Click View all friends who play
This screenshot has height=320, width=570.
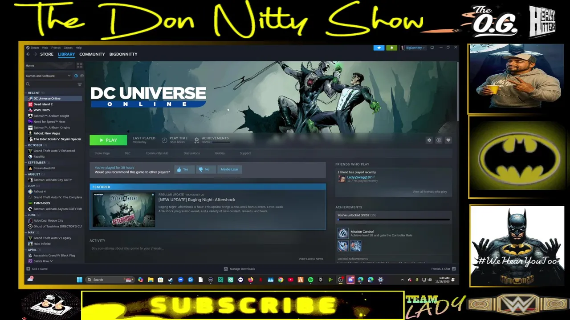point(430,192)
